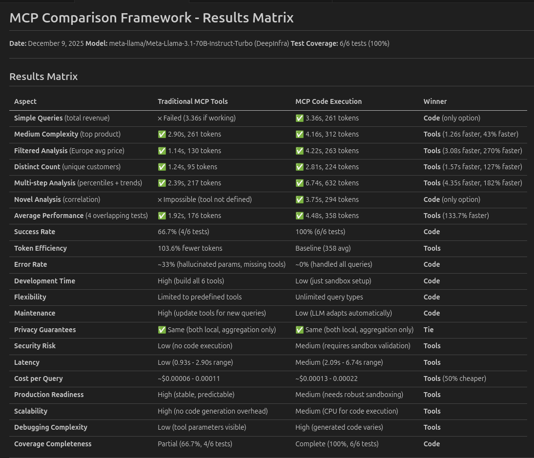Click the × mark before "Failed (3.36s if working)"
This screenshot has height=458, width=534.
pos(160,118)
